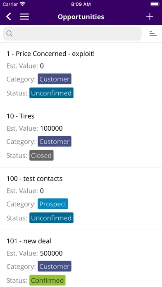Open the '10 - Tires' opportunity
Image resolution: width=162 pixels, height=287 pixels.
81,136
